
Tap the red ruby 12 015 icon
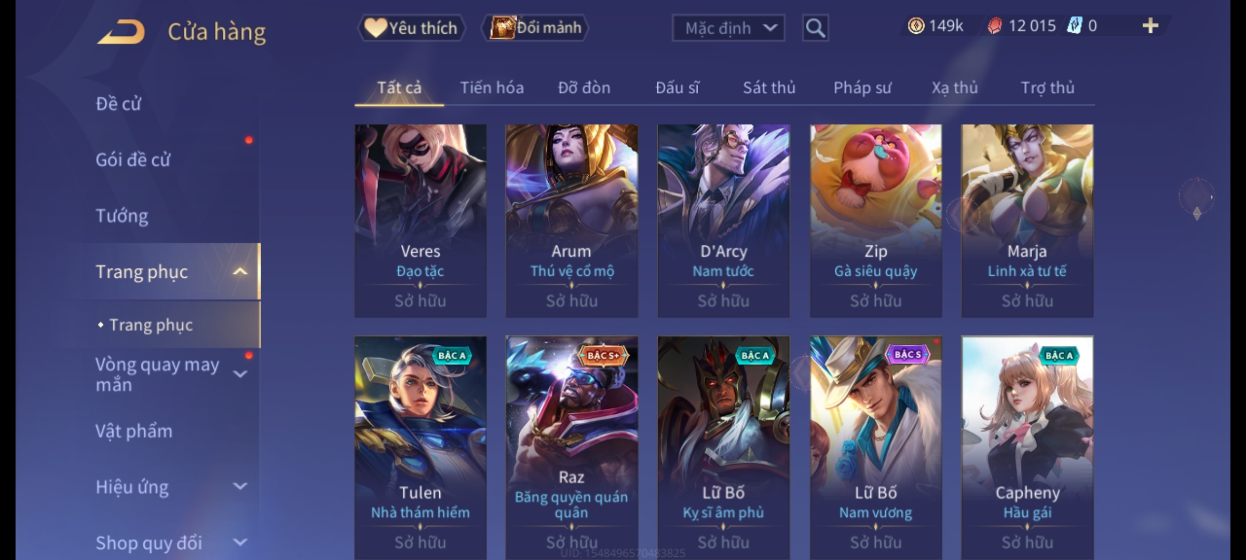994,26
